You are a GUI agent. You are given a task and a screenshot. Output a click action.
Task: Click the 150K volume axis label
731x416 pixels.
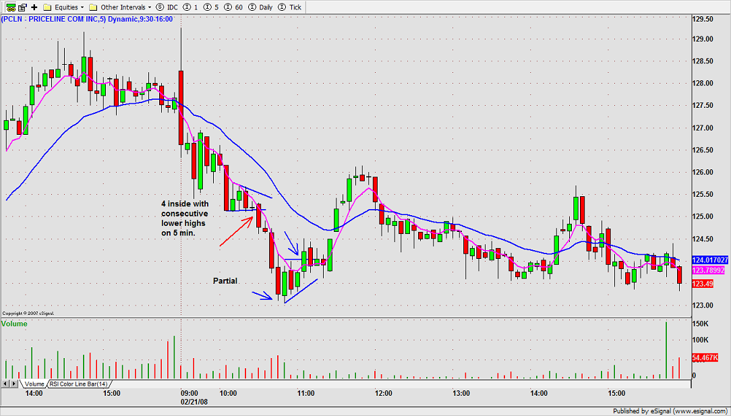point(700,323)
